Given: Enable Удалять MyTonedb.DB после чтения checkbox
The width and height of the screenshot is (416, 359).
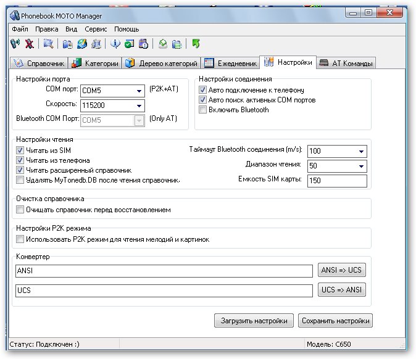Looking at the screenshot, I should 20,179.
